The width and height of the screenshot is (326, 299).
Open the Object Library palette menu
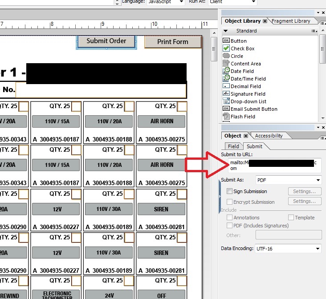point(322,23)
